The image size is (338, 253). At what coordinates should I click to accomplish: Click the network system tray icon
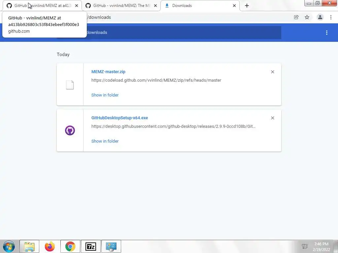[x=305, y=246]
